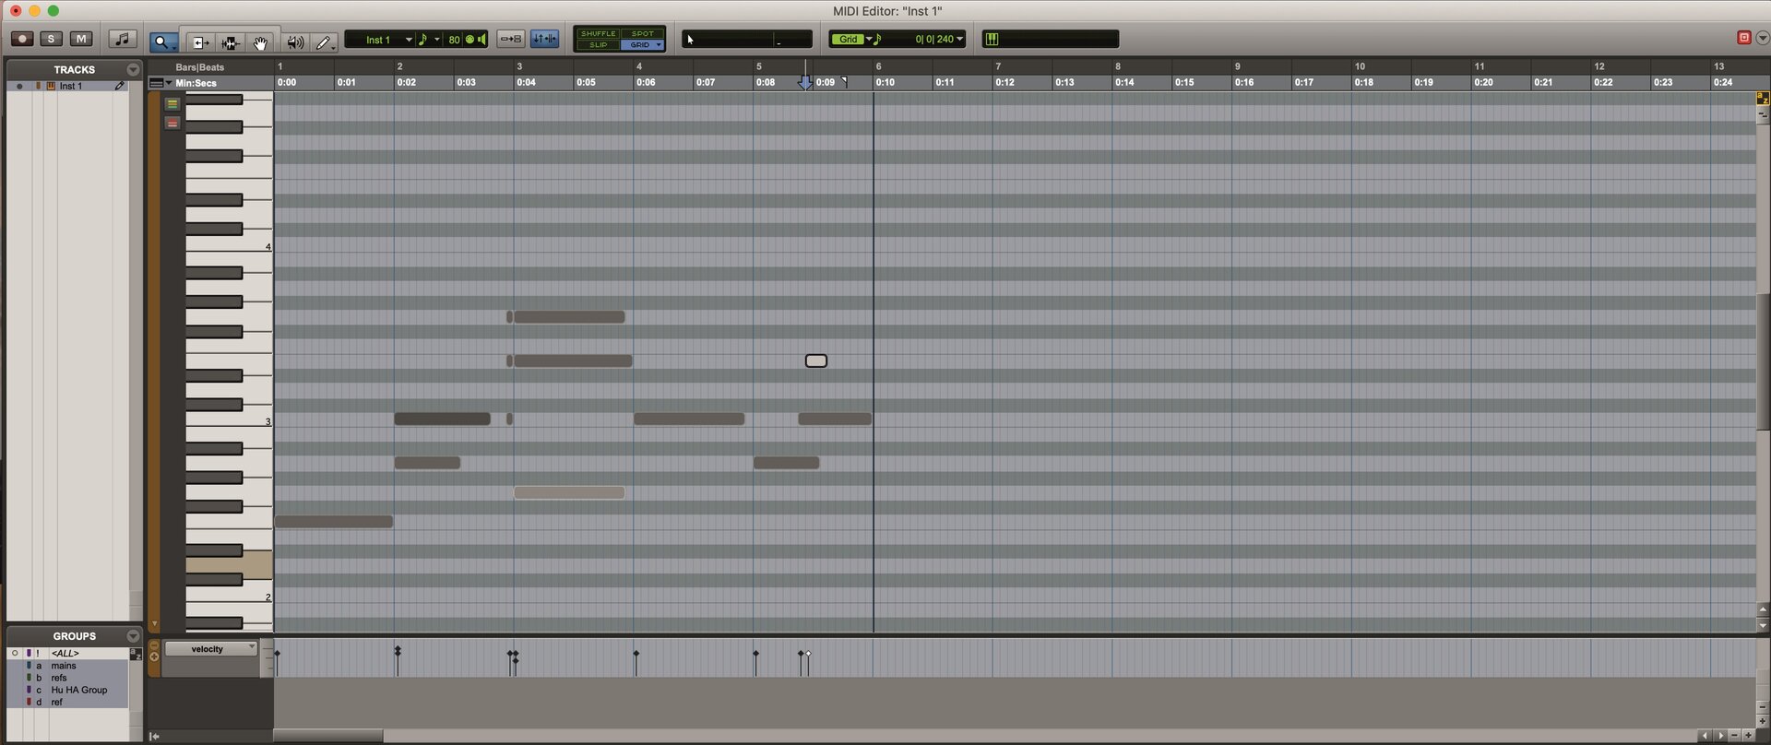Viewport: 1771px width, 745px height.
Task: Toggle the Solo button
Action: tap(52, 39)
